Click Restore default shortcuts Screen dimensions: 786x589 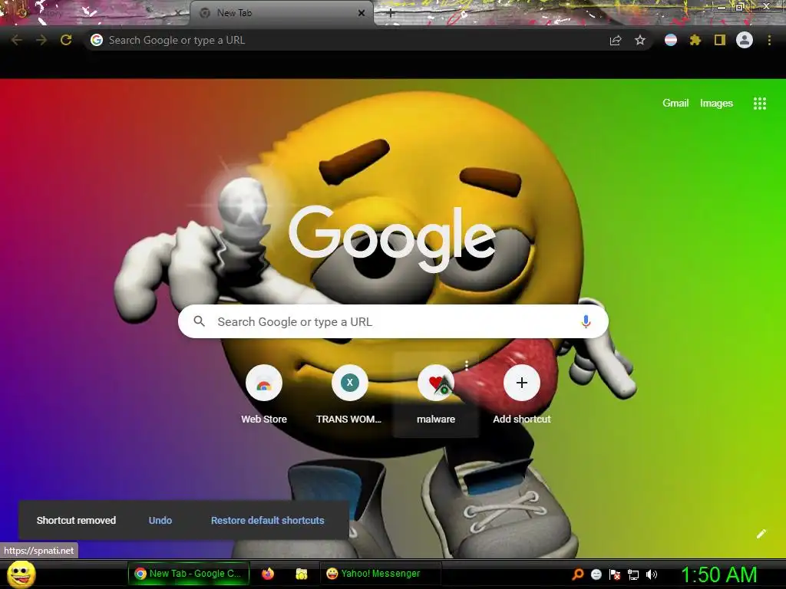coord(267,521)
